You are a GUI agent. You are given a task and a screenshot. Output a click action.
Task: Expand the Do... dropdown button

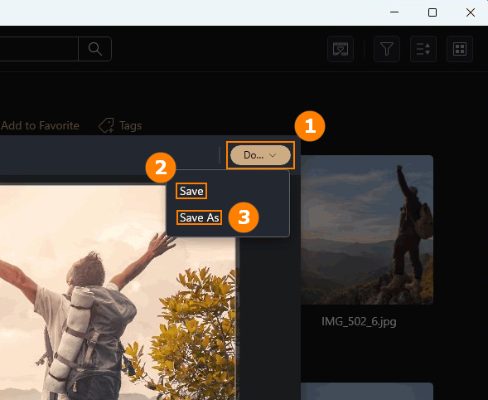coord(260,155)
